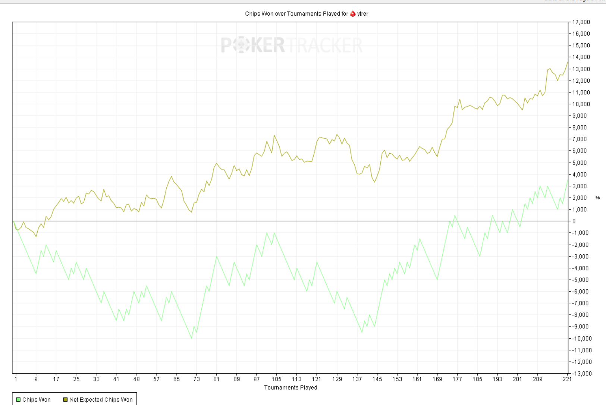The height and width of the screenshot is (405, 606).
Task: Click x-axis tick label "153"
Action: [x=397, y=379]
